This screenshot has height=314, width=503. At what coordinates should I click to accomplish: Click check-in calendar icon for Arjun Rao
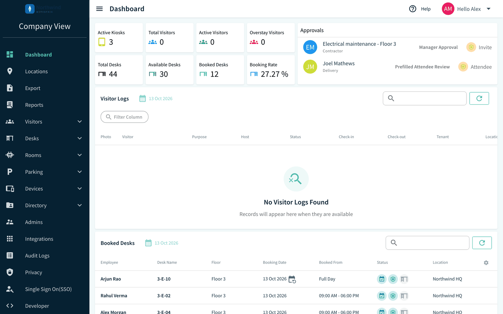coord(382,279)
